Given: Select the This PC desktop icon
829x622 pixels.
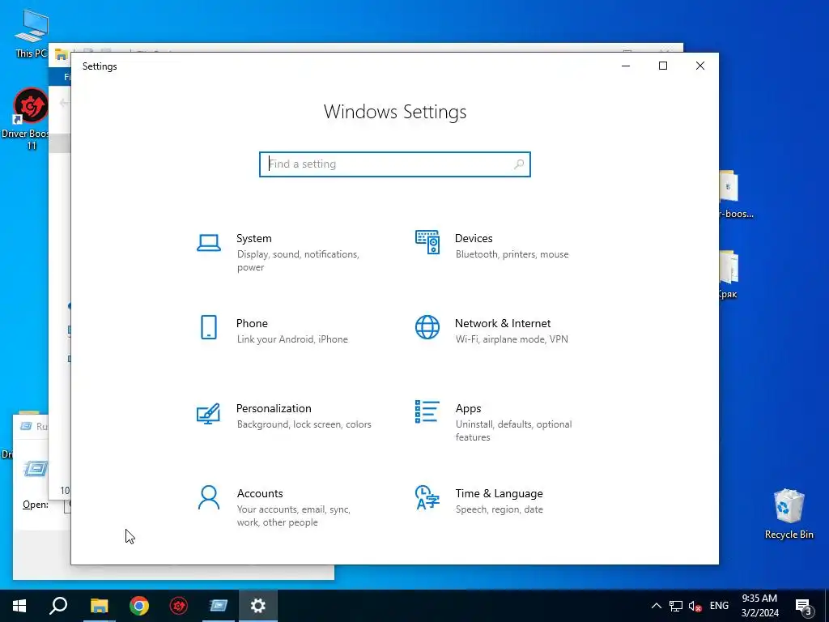Looking at the screenshot, I should 31,32.
